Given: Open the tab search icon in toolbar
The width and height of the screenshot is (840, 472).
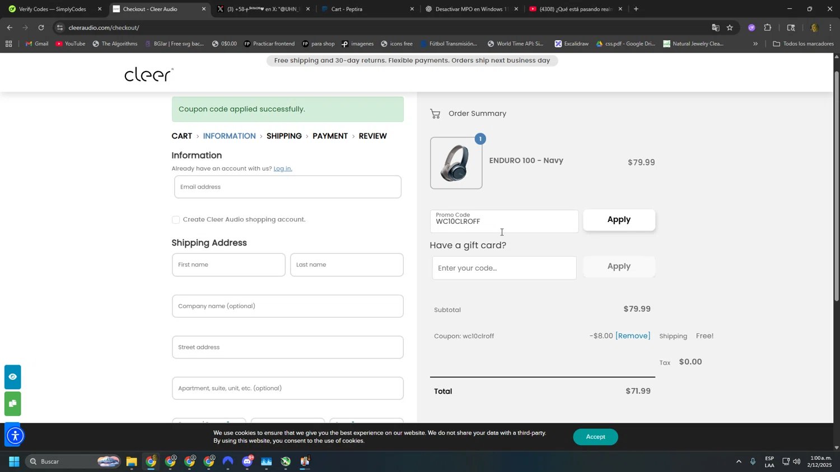Looking at the screenshot, I should coord(791,27).
